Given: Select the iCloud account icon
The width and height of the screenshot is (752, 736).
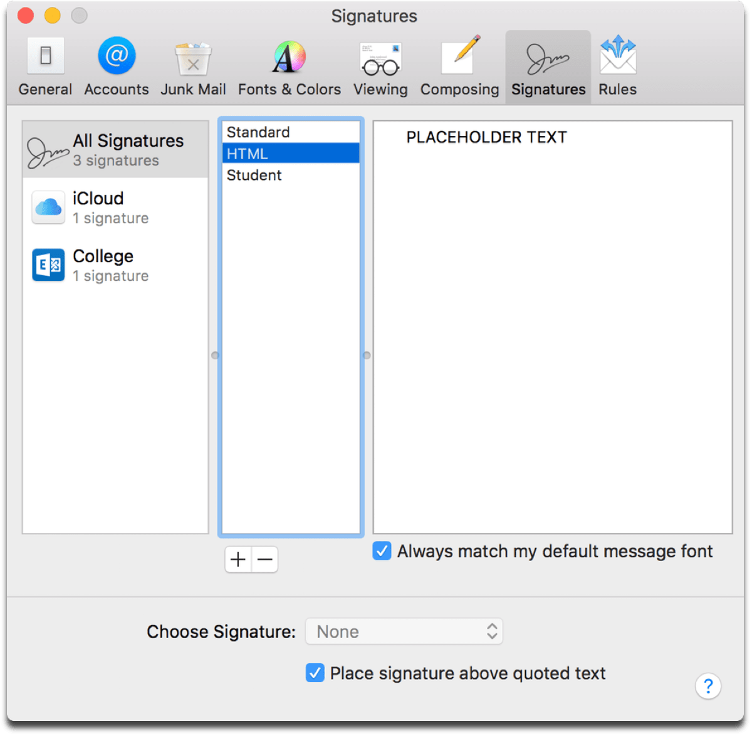Looking at the screenshot, I should click(48, 207).
